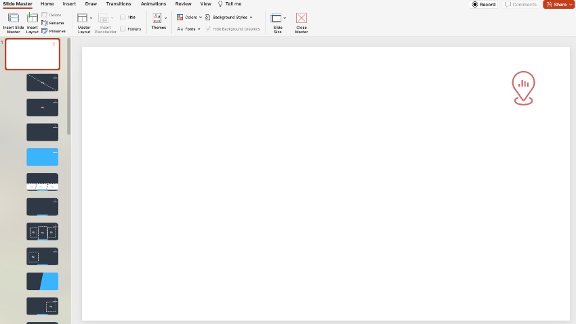Expand the Share dropdown arrow

[x=571, y=5]
